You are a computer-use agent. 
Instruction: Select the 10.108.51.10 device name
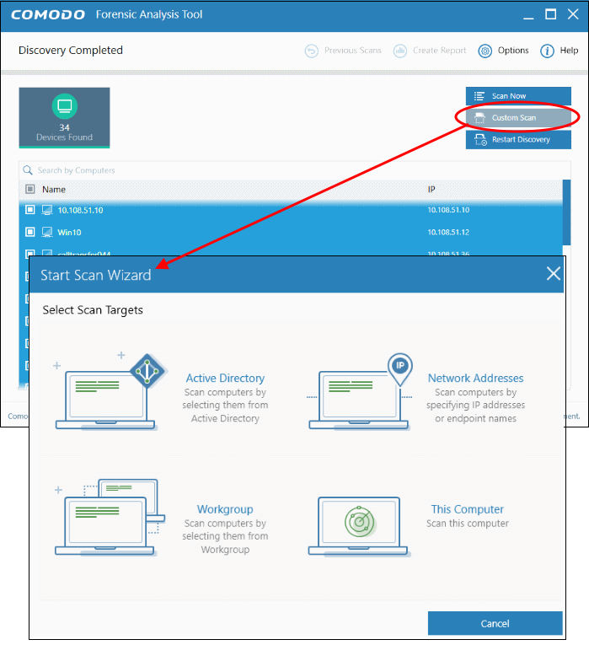(x=81, y=210)
